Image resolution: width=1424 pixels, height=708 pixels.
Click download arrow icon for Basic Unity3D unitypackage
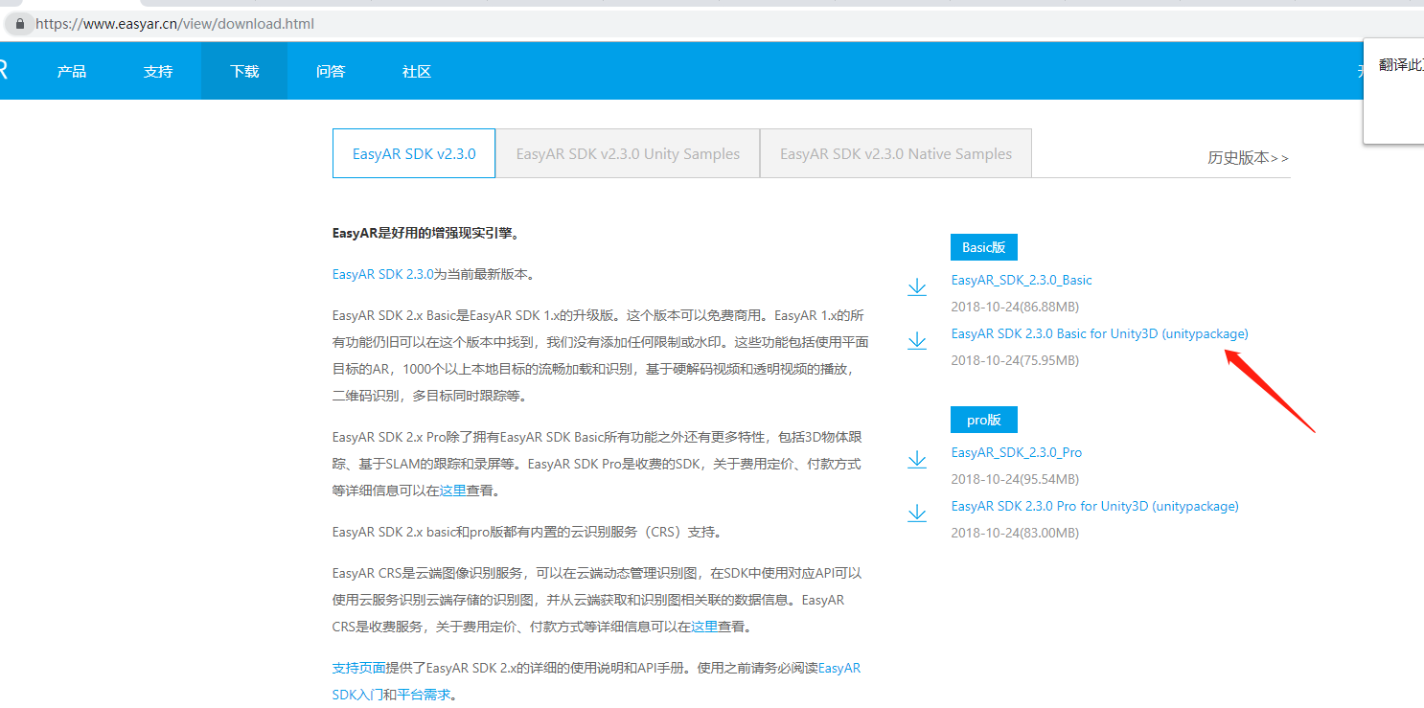click(x=917, y=340)
